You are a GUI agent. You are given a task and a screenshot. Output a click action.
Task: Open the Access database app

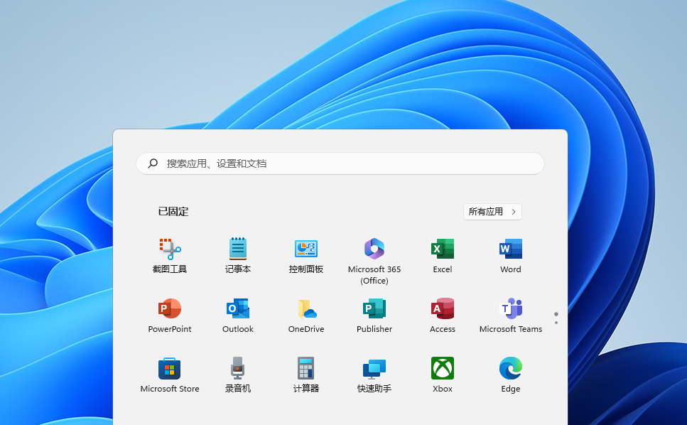pyautogui.click(x=443, y=316)
